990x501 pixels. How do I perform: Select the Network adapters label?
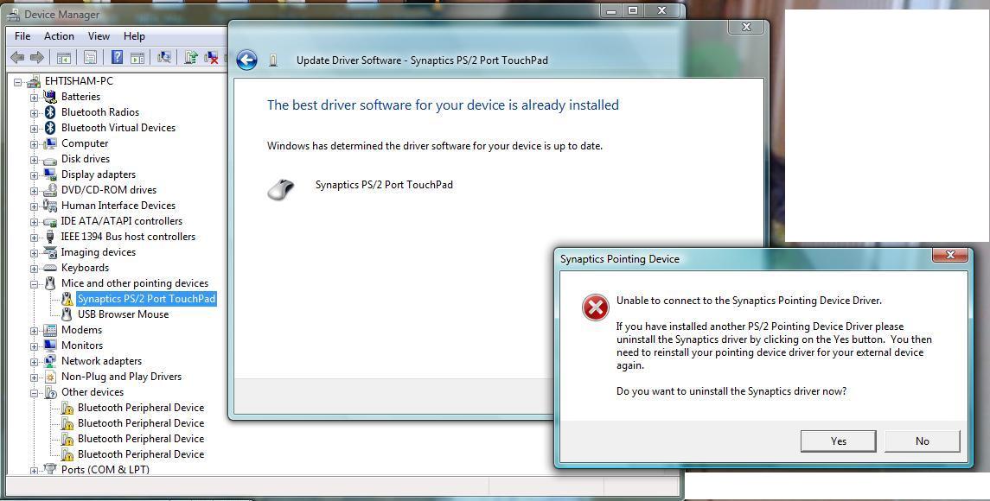pyautogui.click(x=102, y=361)
